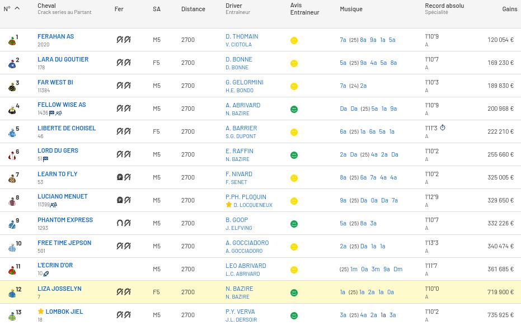Click the jockey silks icon for number 1
This screenshot has height=330, width=521.
click(12, 41)
